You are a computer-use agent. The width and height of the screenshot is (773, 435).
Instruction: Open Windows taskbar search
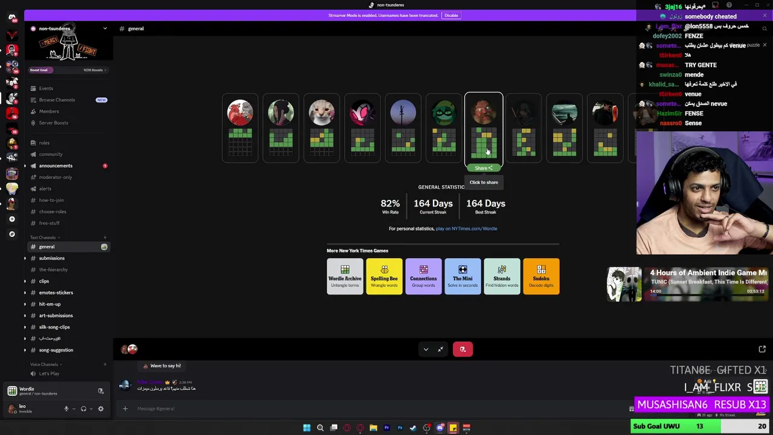click(320, 428)
